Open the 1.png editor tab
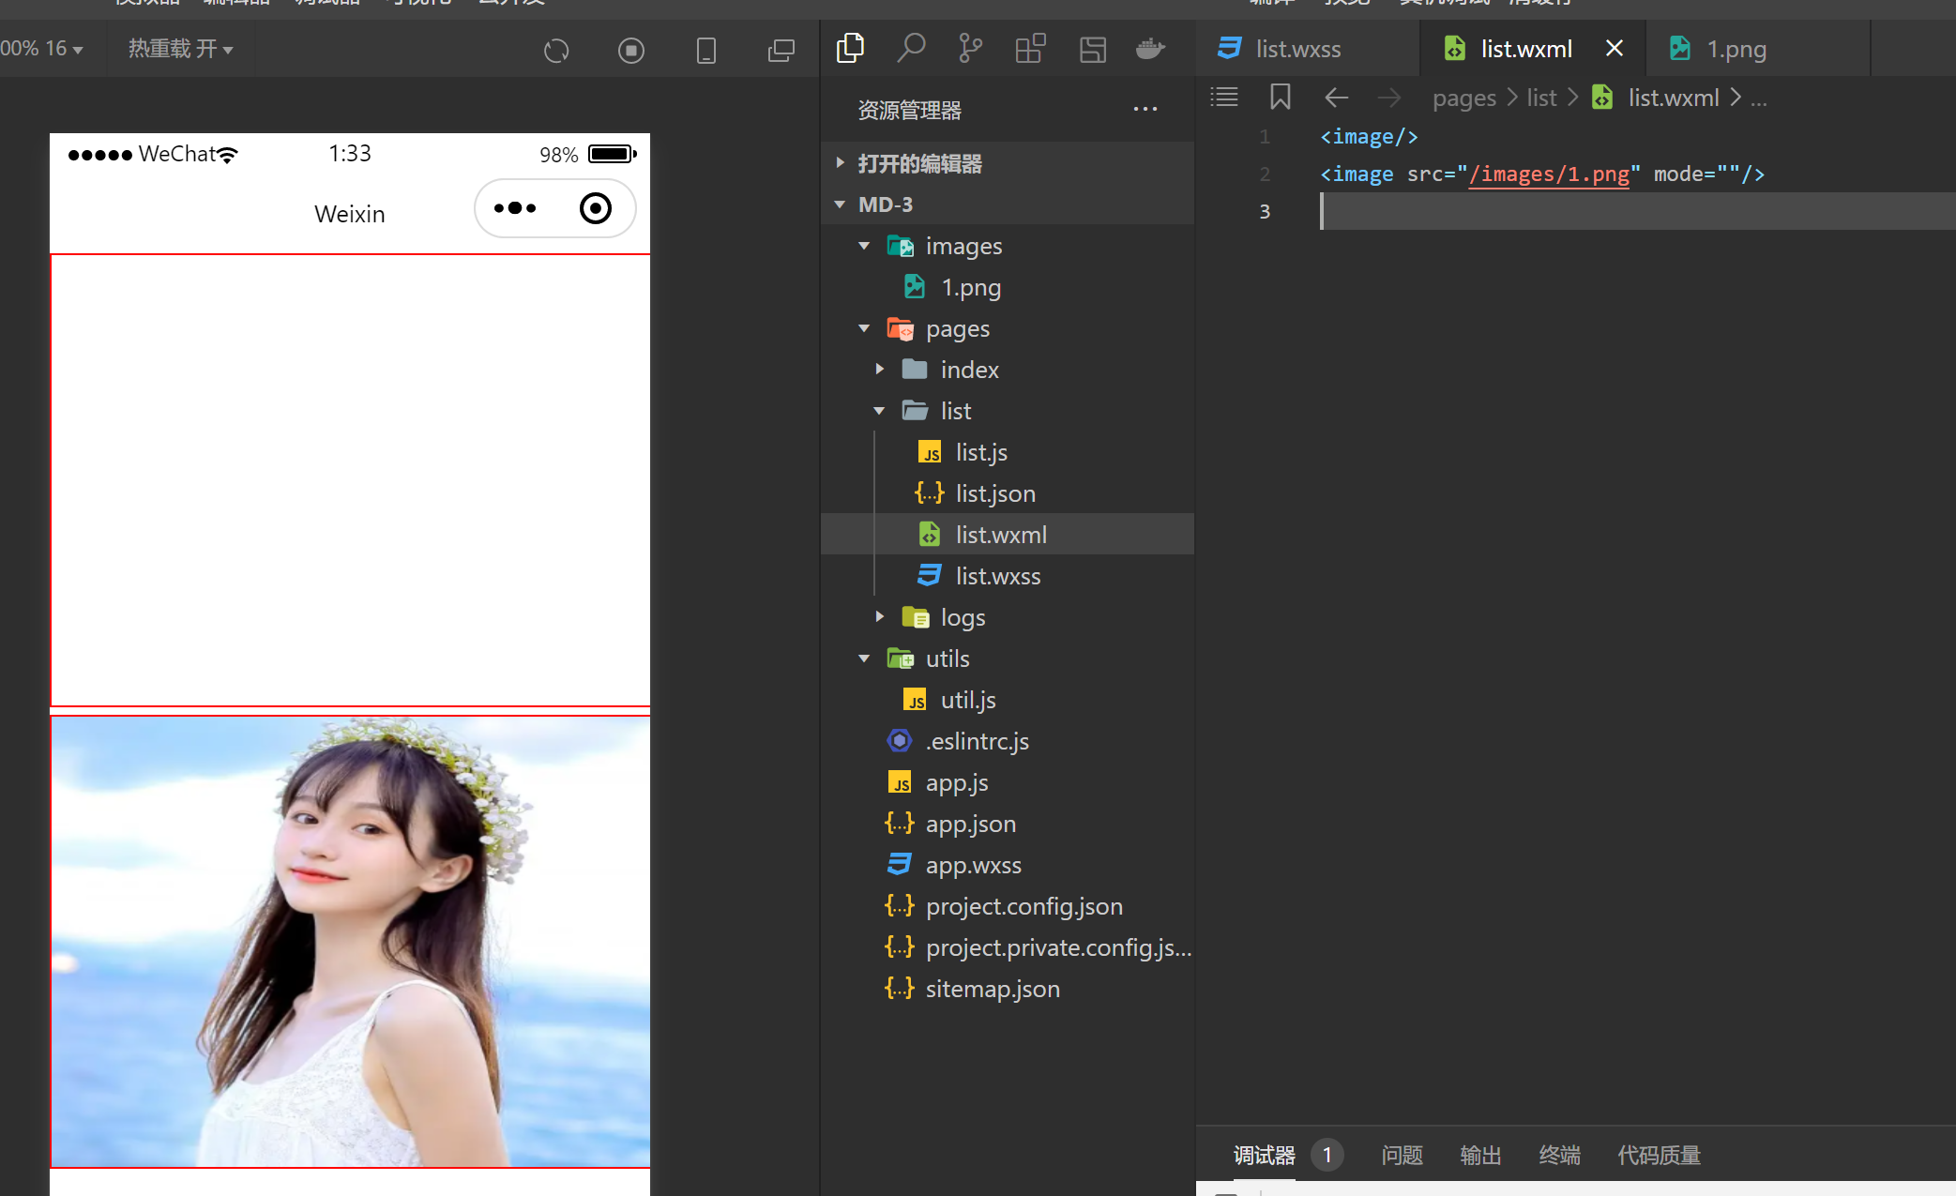The image size is (1956, 1196). pos(1736,49)
